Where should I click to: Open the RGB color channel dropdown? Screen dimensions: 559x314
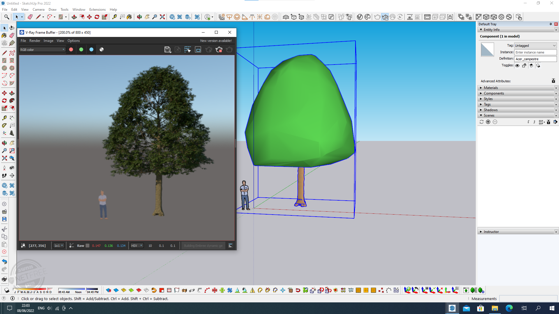[43, 50]
